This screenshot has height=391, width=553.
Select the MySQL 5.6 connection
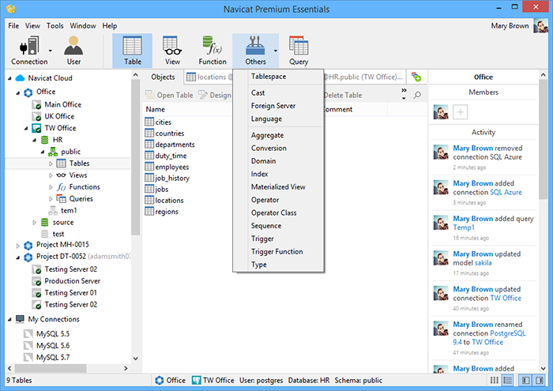click(53, 345)
